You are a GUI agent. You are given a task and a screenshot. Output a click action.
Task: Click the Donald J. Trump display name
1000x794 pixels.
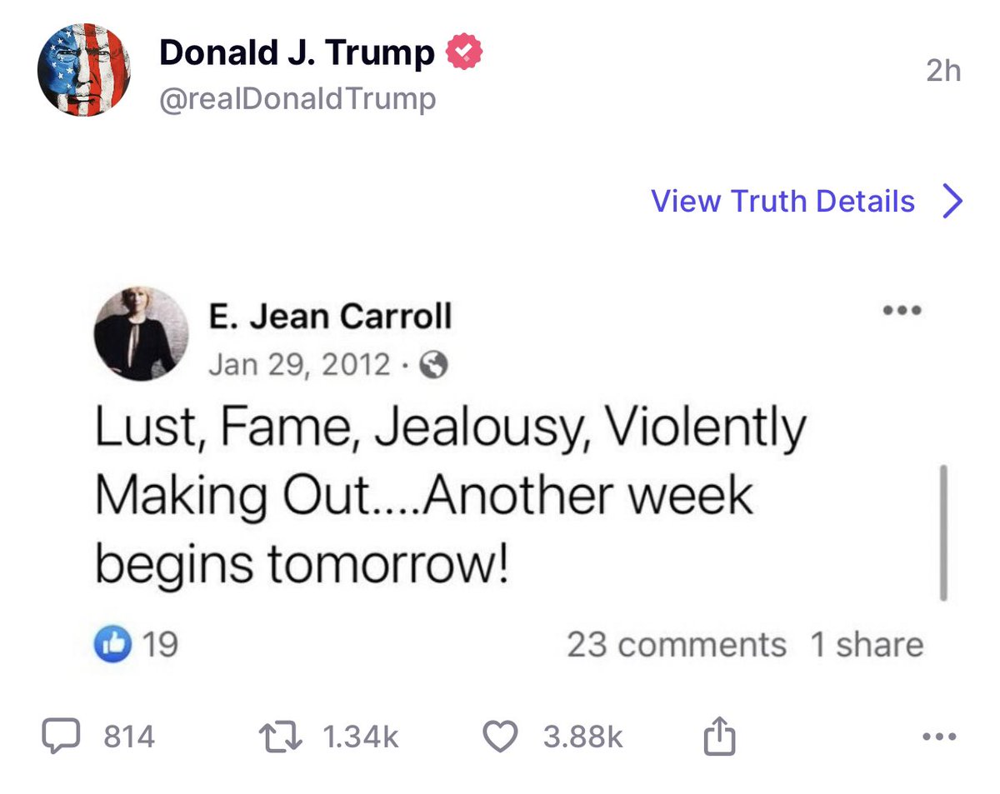pyautogui.click(x=297, y=53)
